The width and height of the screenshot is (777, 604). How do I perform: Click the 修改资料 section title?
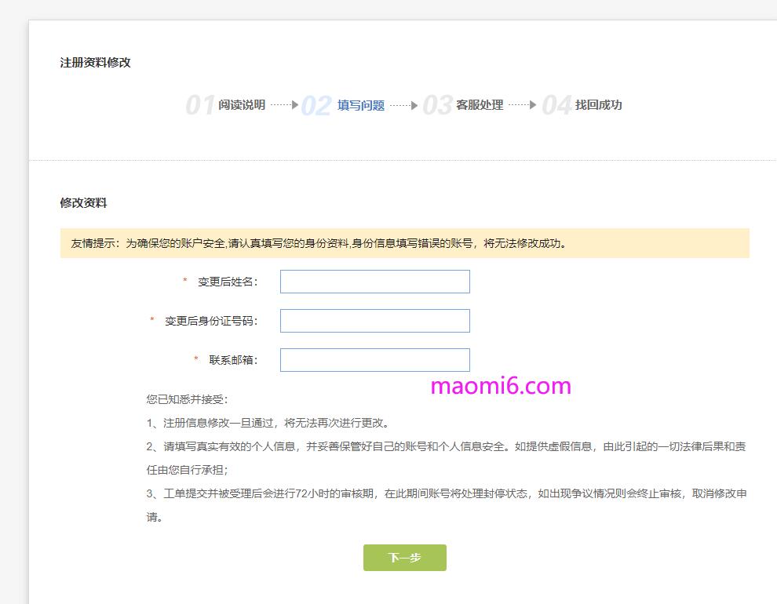(83, 203)
